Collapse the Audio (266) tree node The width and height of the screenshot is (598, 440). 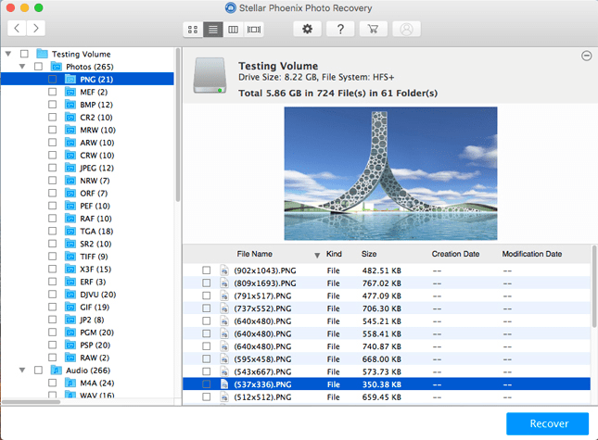coord(22,371)
